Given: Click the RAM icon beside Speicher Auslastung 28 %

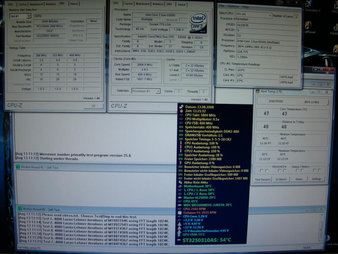Looking at the screenshot, I should (181, 155).
